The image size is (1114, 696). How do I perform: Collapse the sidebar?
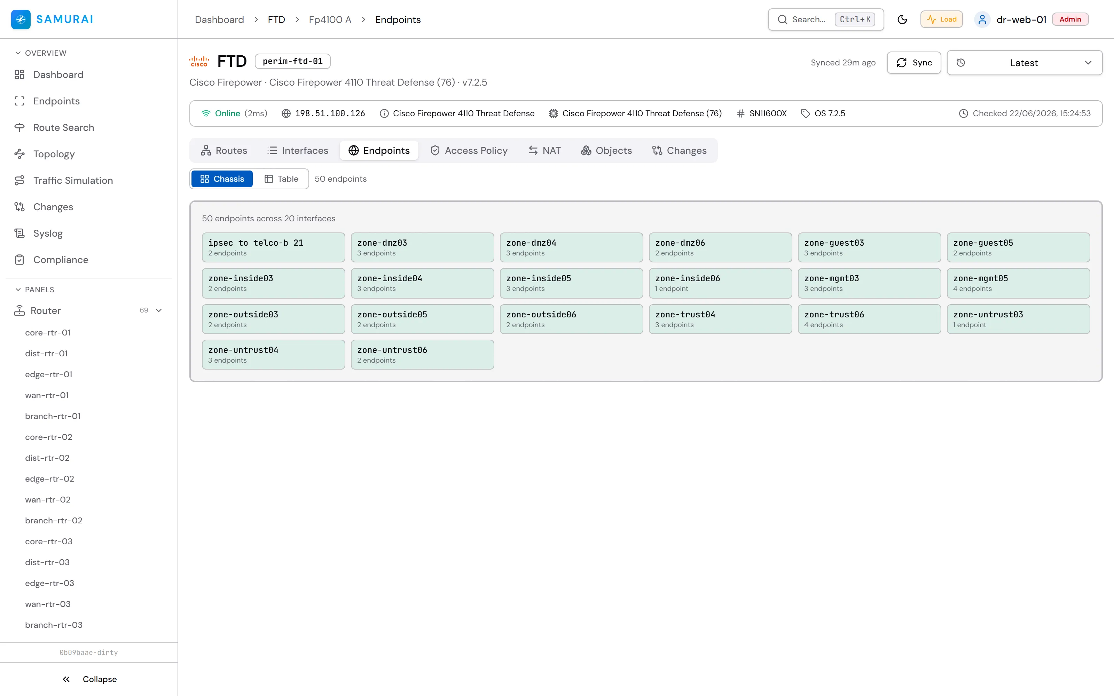click(89, 679)
